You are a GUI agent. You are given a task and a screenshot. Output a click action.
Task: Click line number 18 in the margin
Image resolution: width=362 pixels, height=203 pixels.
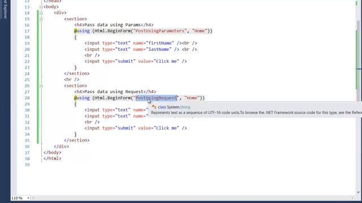click(27, 37)
